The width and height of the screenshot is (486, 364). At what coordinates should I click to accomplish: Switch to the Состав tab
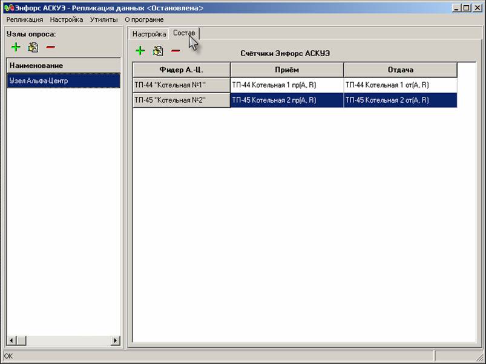(184, 33)
